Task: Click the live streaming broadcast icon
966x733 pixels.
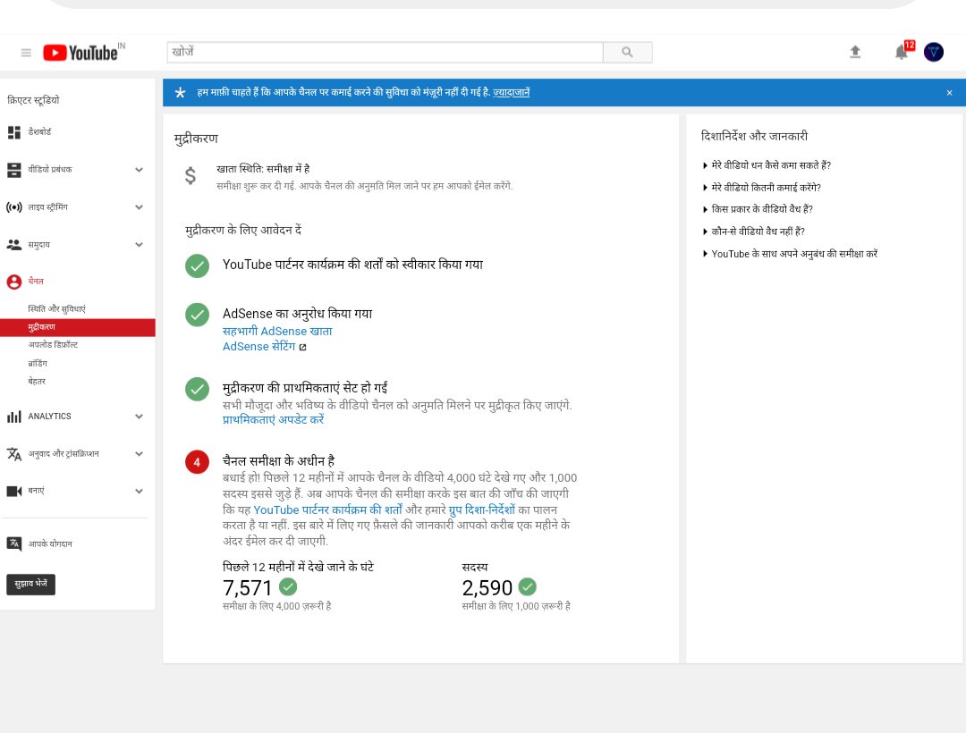Action: click(x=13, y=207)
